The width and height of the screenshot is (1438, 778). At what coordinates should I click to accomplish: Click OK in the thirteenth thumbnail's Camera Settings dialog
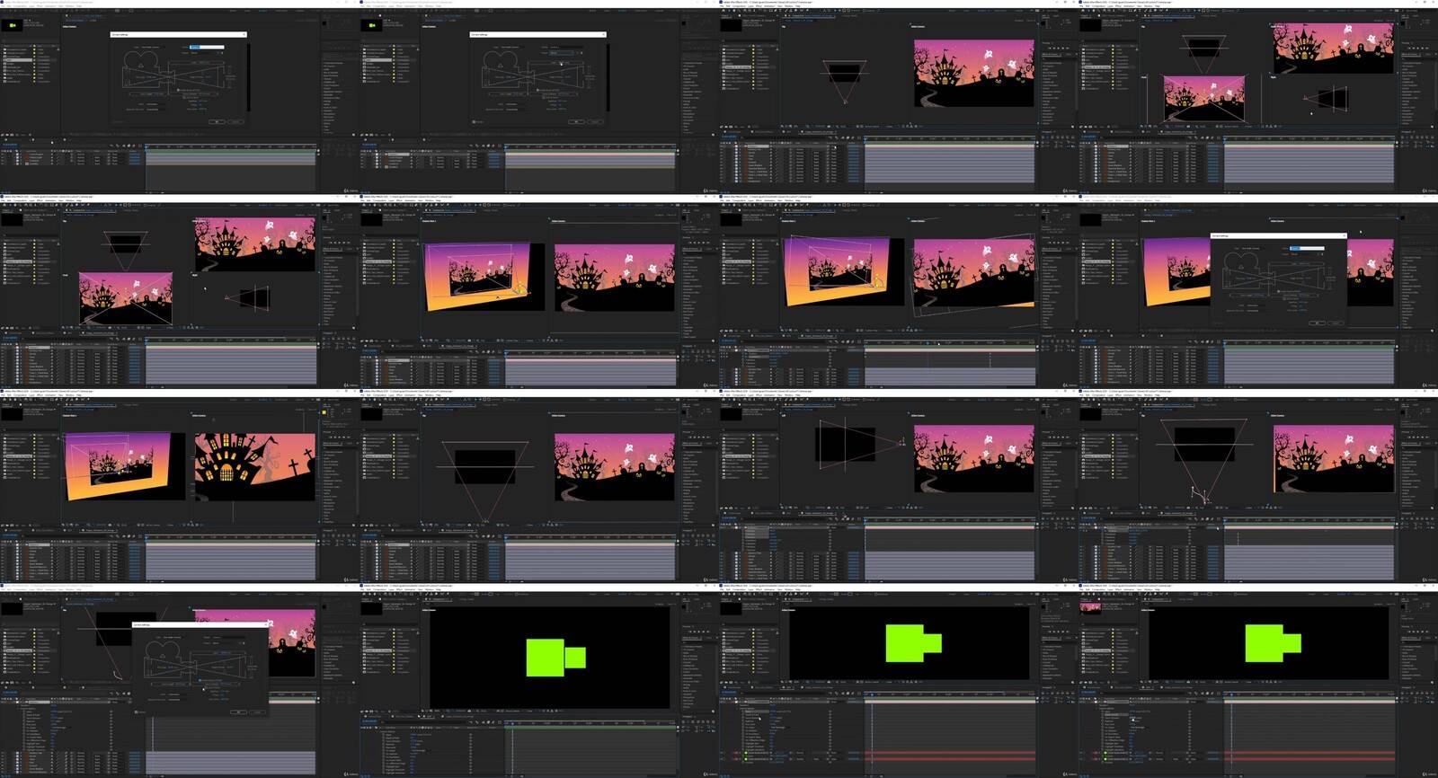point(238,712)
